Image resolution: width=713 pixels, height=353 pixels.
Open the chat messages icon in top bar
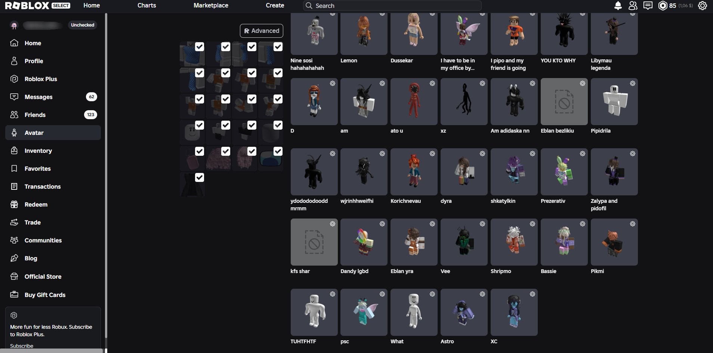click(648, 6)
